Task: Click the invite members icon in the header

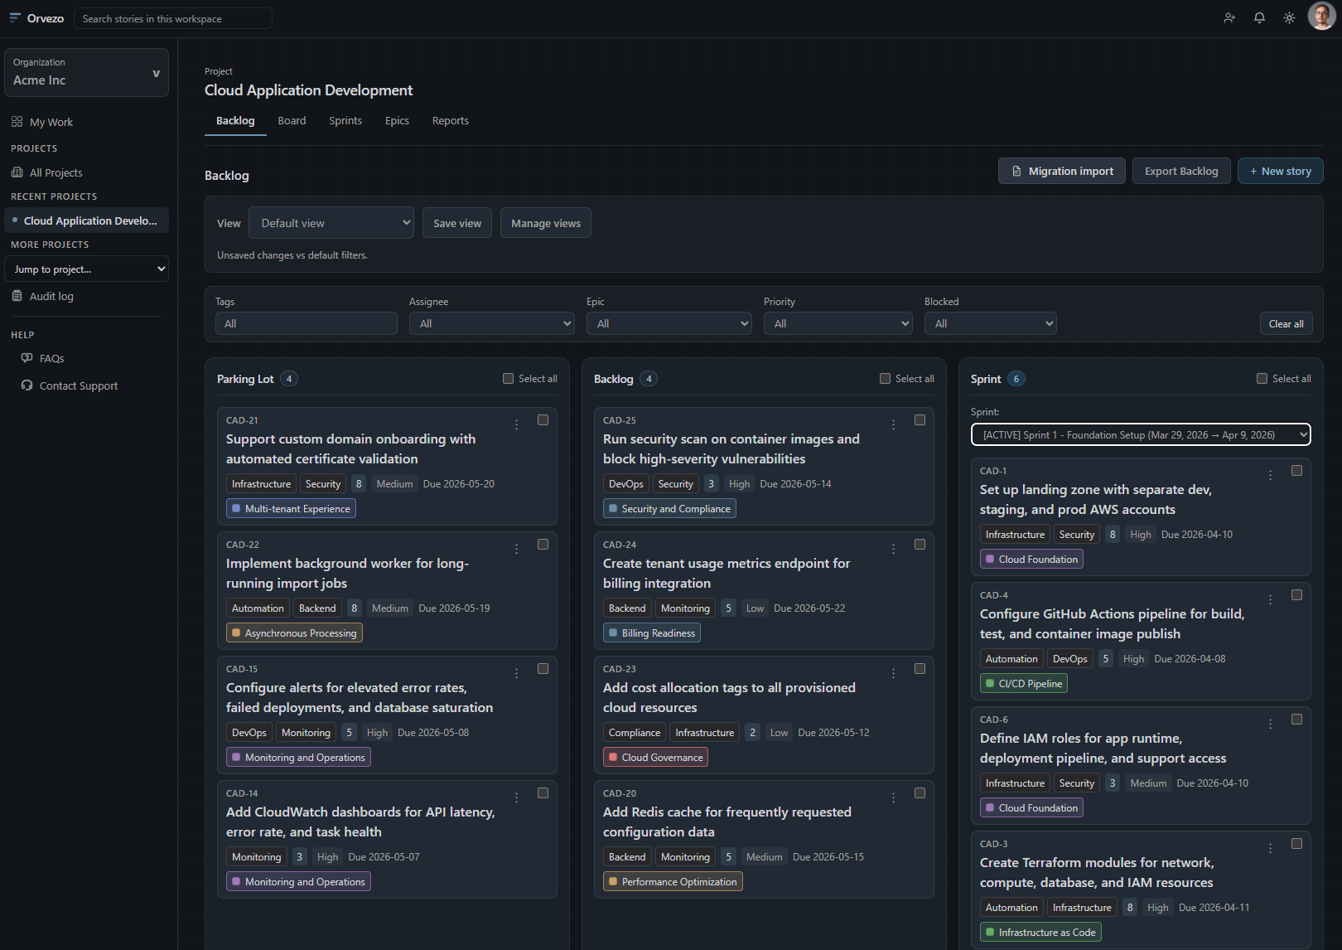Action: [x=1229, y=17]
